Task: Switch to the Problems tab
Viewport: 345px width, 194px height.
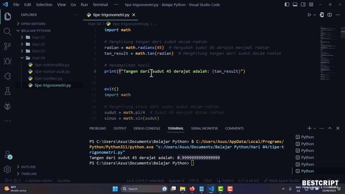Action: [98, 128]
